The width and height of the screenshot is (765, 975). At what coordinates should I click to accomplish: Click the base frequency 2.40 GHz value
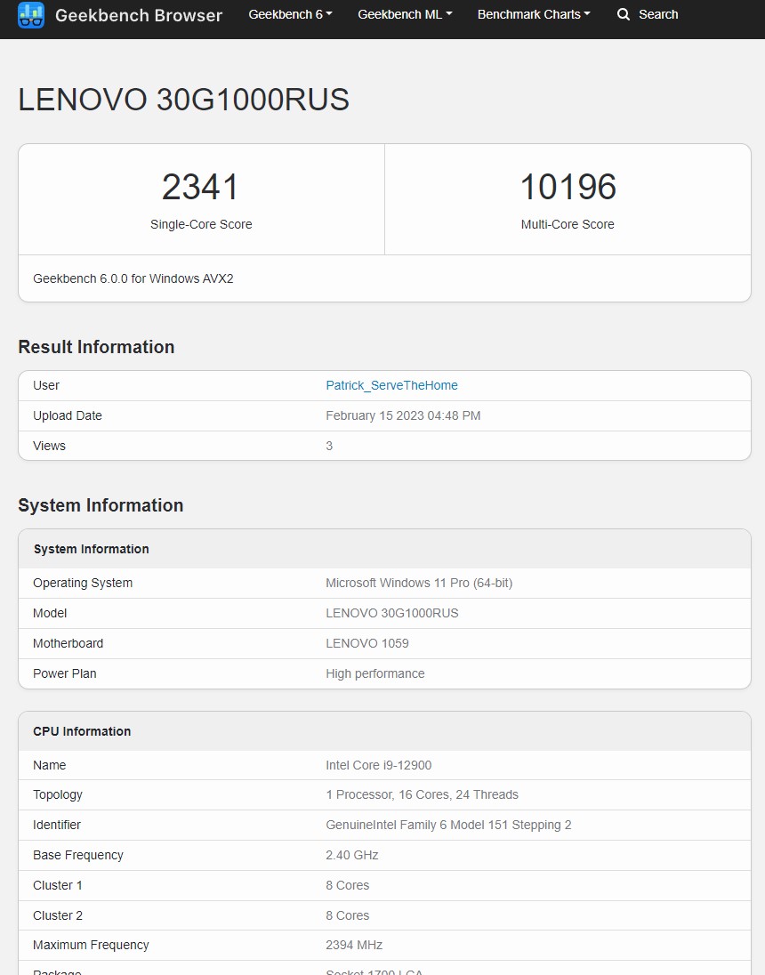point(352,856)
